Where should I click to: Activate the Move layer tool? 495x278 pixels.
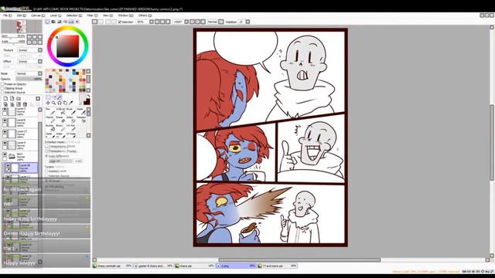48,103
